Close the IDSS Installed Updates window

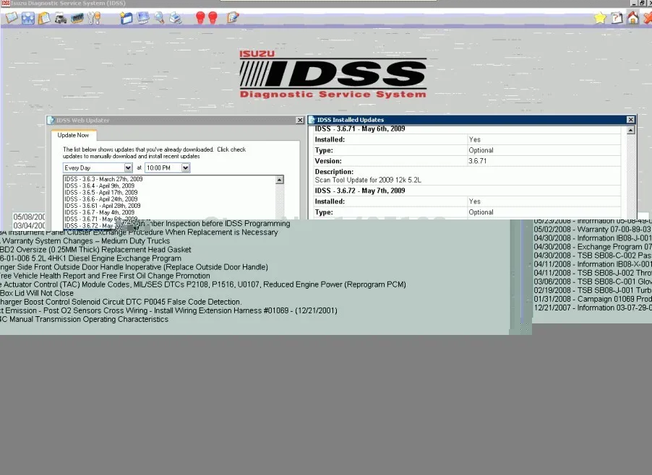tap(630, 120)
